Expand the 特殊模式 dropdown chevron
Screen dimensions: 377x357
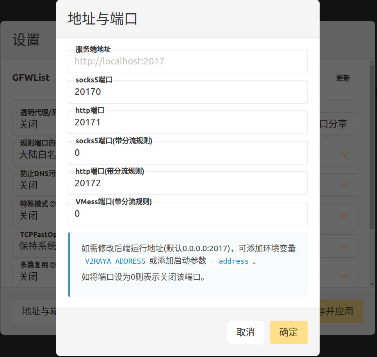(x=344, y=216)
